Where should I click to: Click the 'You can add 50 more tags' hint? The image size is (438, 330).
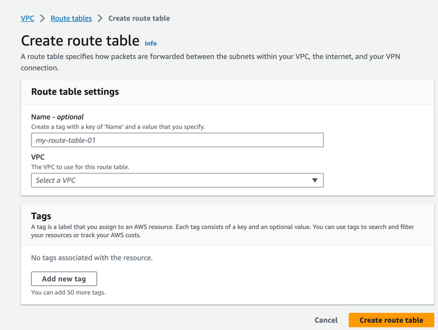pos(68,292)
